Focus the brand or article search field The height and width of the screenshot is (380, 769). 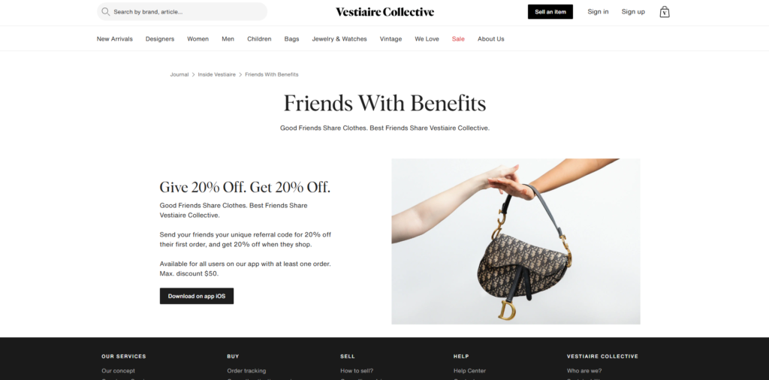pos(182,12)
